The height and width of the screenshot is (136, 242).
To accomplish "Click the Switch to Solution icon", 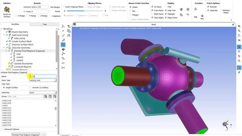I will (x=7, y=9).
